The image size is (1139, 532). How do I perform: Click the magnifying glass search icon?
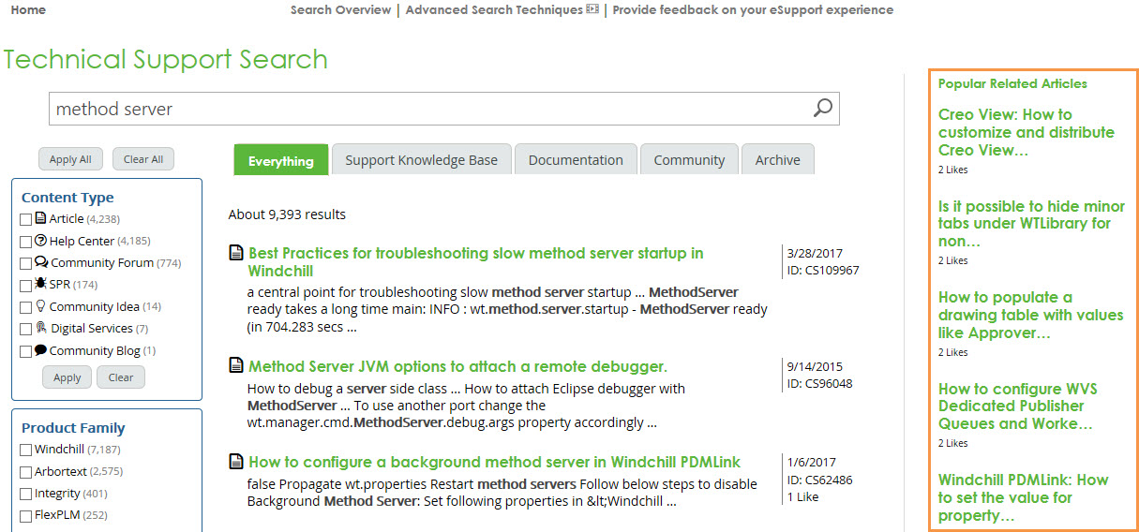[x=822, y=108]
